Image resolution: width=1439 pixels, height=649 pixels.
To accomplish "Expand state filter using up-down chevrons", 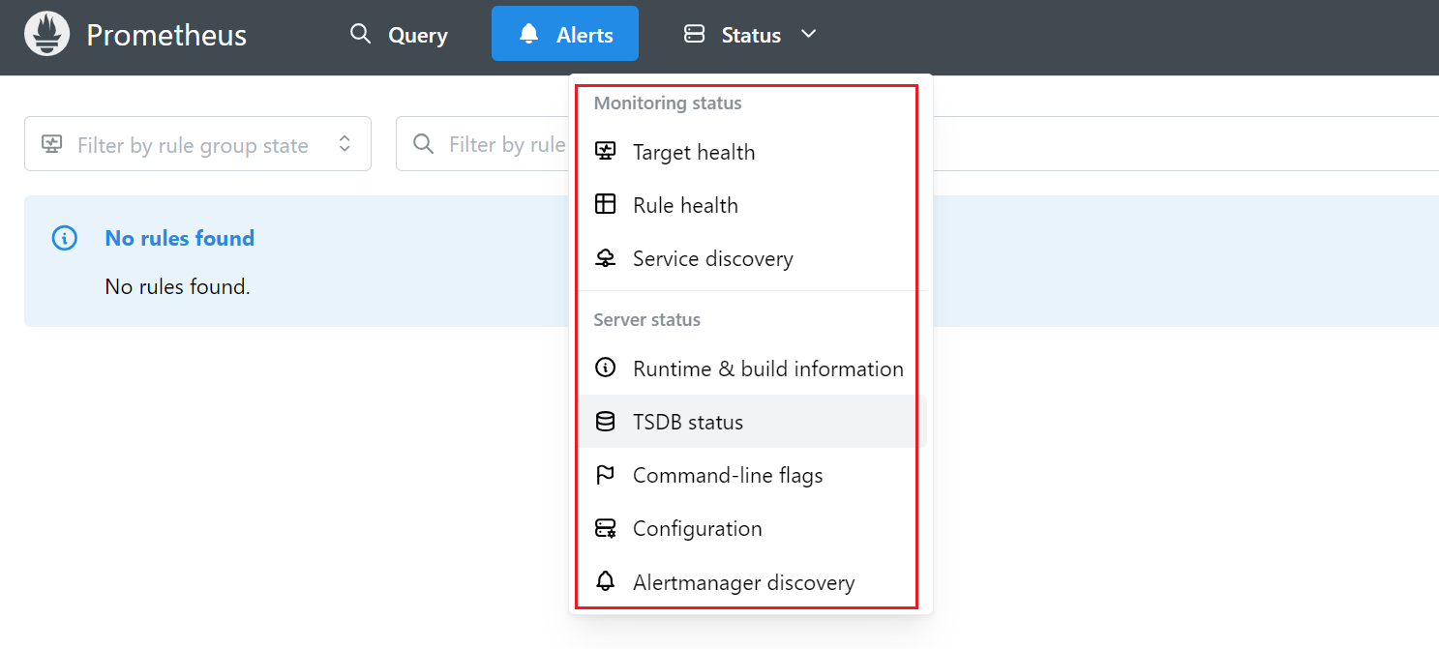I will [x=345, y=144].
